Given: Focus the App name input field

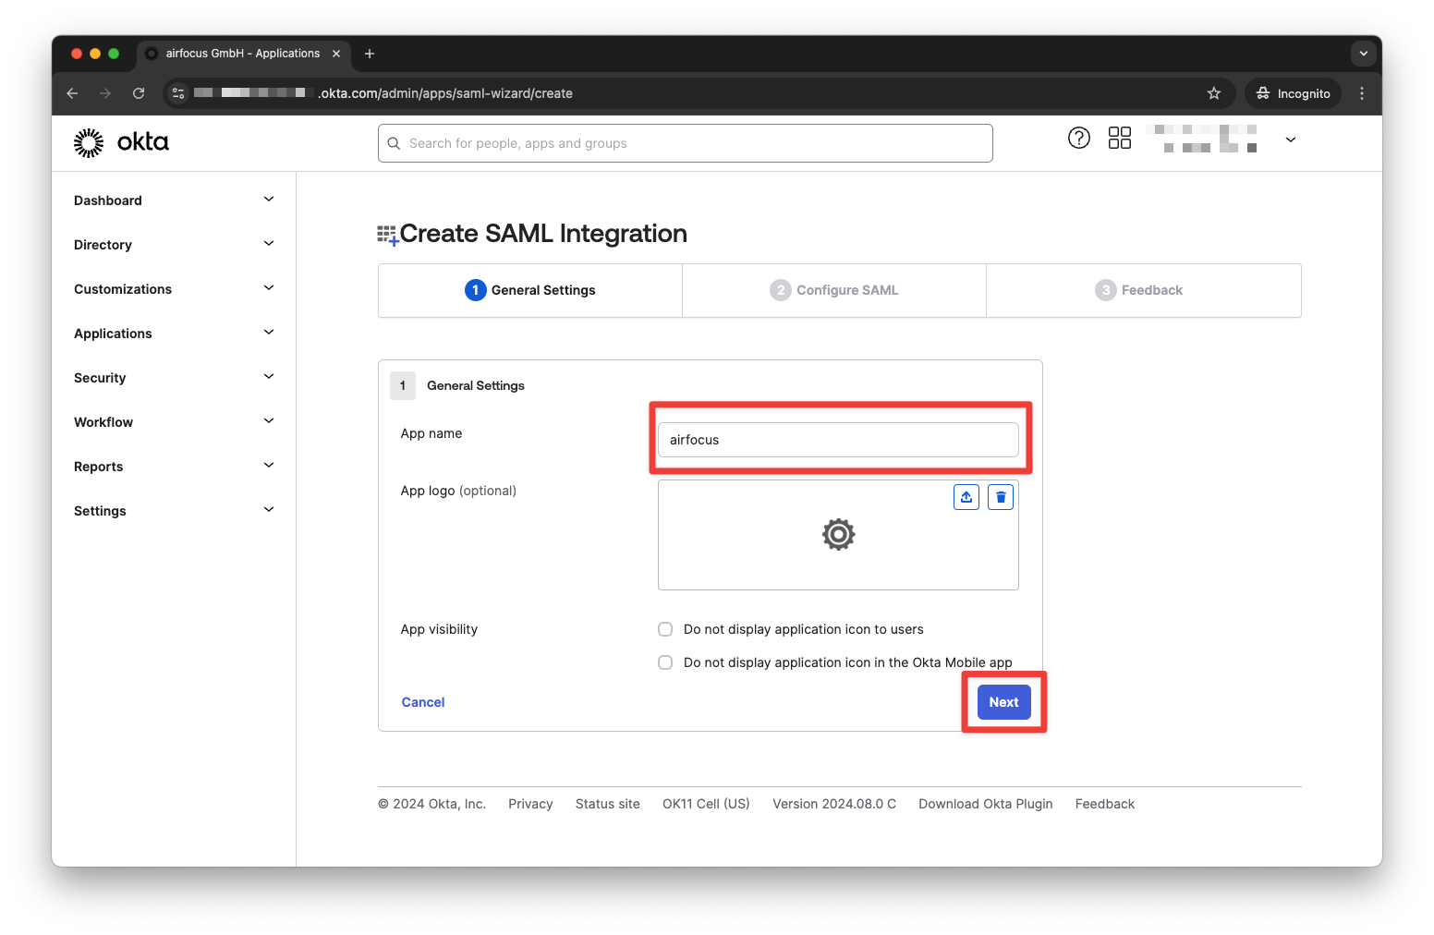Looking at the screenshot, I should 838,440.
